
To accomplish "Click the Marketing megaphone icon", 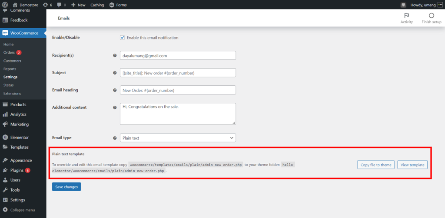I will coord(5,124).
